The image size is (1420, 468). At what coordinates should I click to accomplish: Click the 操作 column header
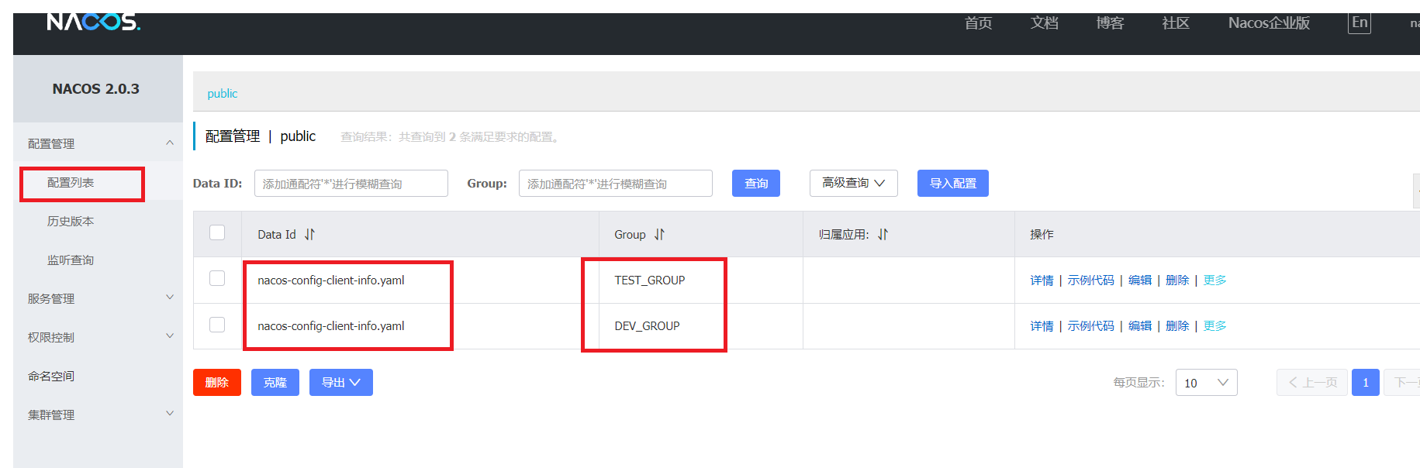click(x=1042, y=234)
